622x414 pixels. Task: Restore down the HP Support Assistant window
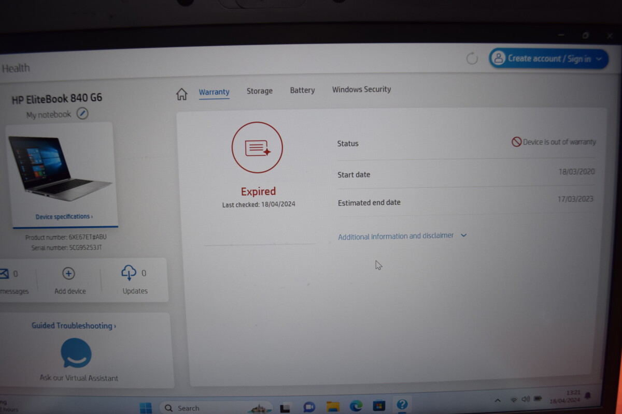click(586, 35)
